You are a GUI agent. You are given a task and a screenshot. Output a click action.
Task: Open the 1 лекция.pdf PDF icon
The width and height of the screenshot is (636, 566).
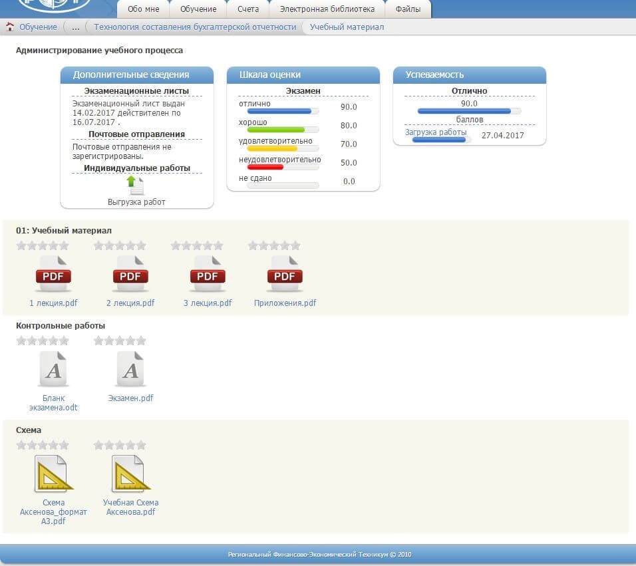tap(53, 274)
